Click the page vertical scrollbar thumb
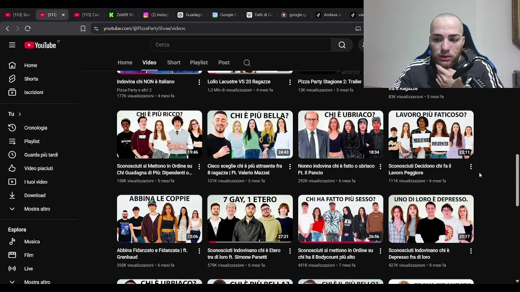This screenshot has height=292, width=520. click(x=517, y=180)
